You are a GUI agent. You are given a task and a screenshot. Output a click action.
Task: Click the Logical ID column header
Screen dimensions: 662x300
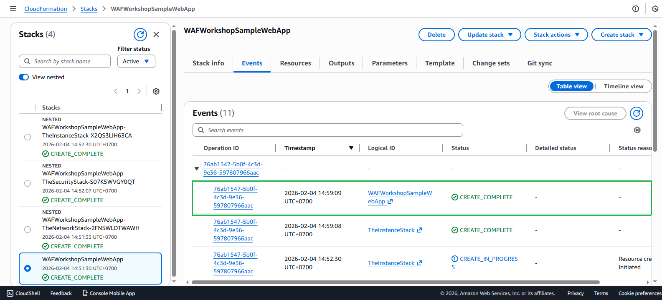tap(381, 148)
